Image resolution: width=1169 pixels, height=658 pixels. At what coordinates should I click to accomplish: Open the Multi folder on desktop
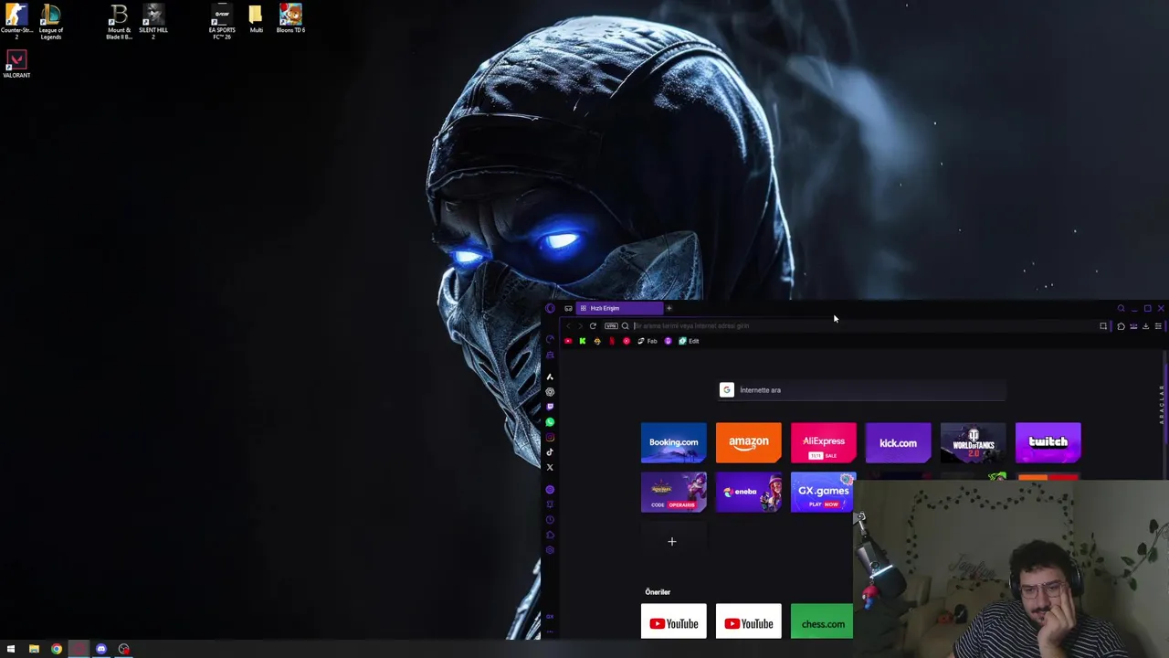point(256,19)
